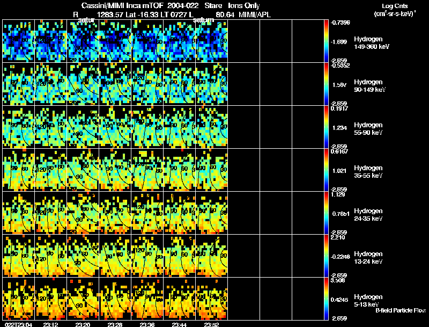Select the 90-149 keV image panel at 23:20

(83, 84)
